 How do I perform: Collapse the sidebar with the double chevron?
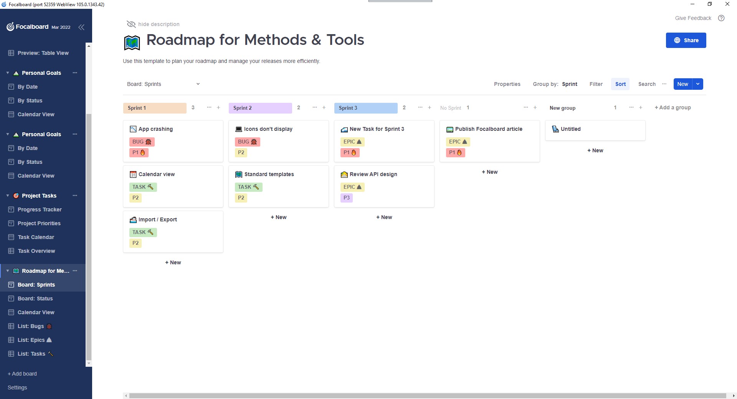(81, 27)
